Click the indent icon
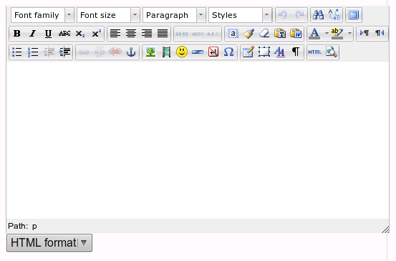This screenshot has height=261, width=396. coord(64,52)
